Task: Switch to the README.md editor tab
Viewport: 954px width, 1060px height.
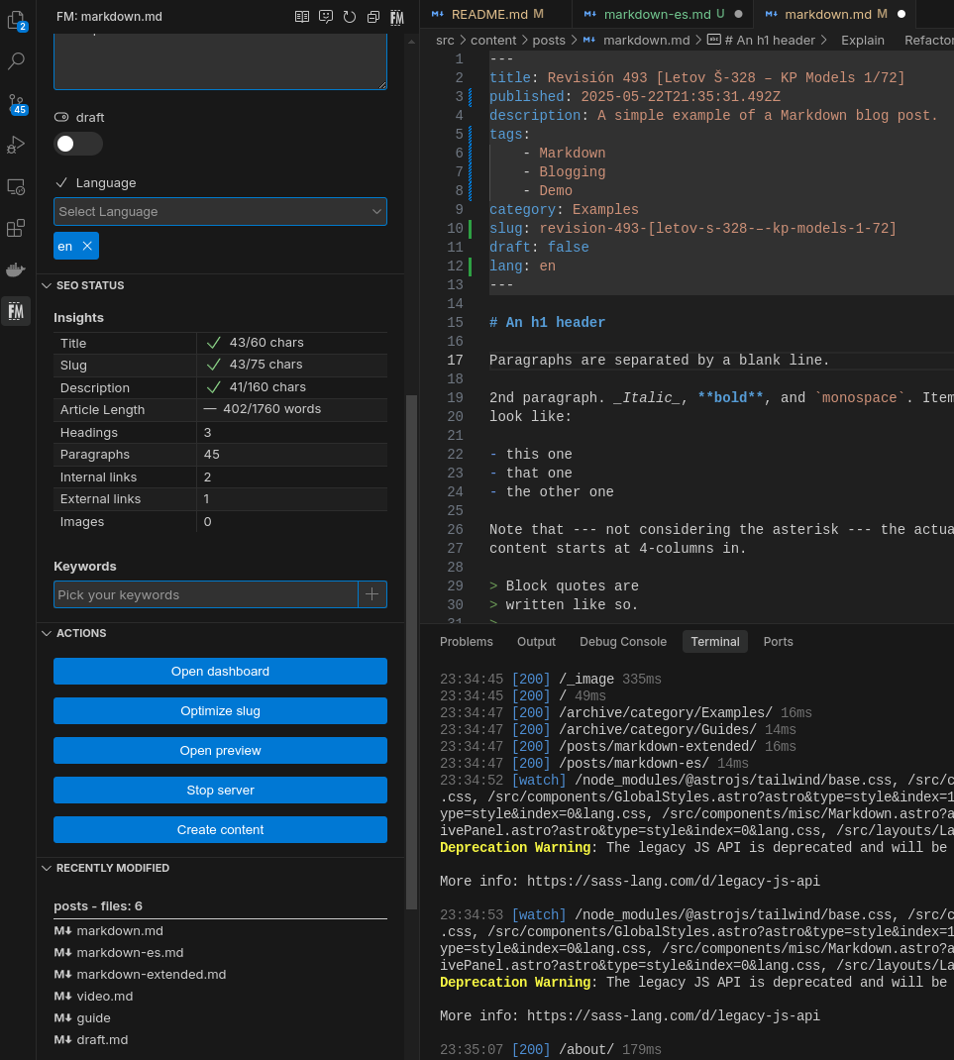Action: click(x=497, y=14)
